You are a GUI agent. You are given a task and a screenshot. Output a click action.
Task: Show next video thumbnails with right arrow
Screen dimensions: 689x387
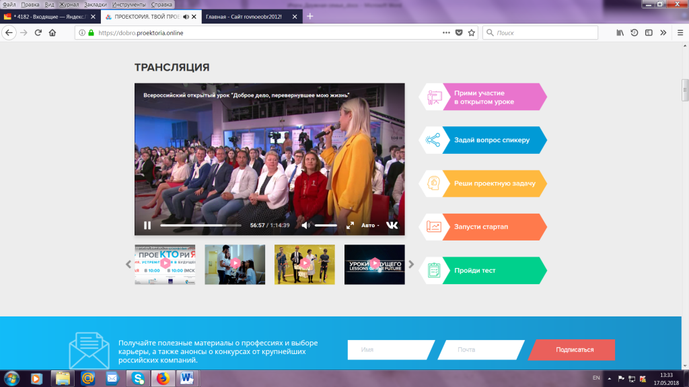pos(411,264)
